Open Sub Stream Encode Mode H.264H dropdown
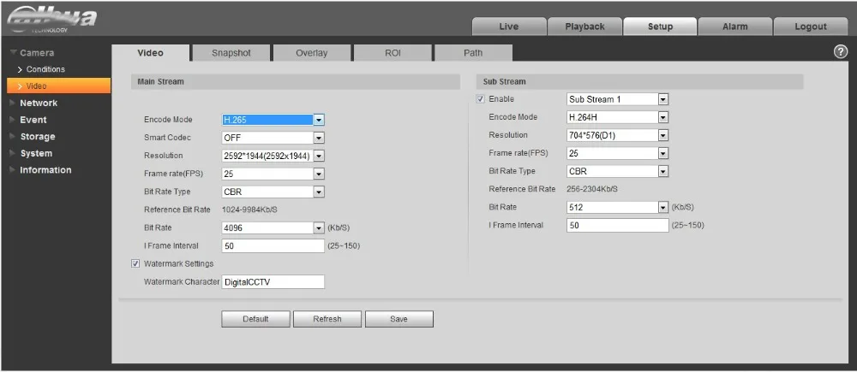857x372 pixels. [x=618, y=117]
